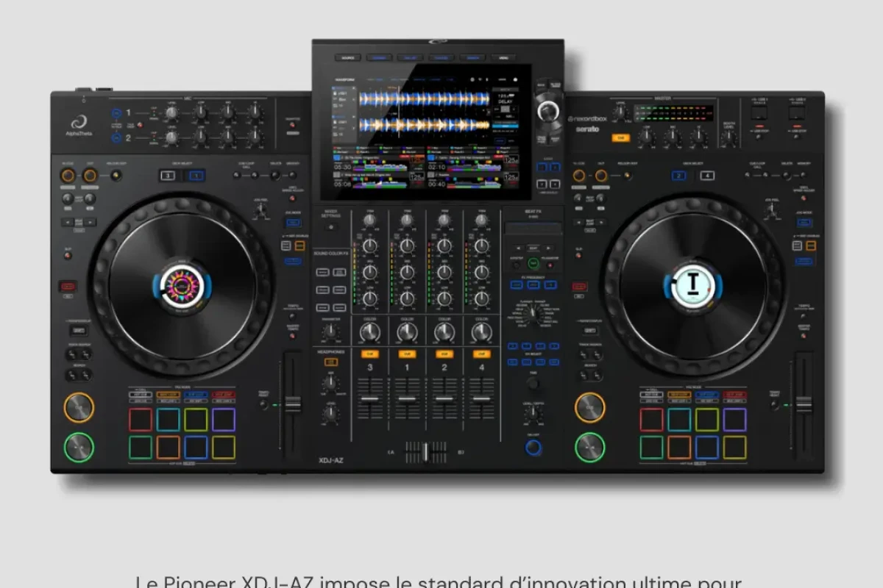The width and height of the screenshot is (883, 588).
Task: Click the channel 4 volume fader
Action: pyautogui.click(x=481, y=399)
